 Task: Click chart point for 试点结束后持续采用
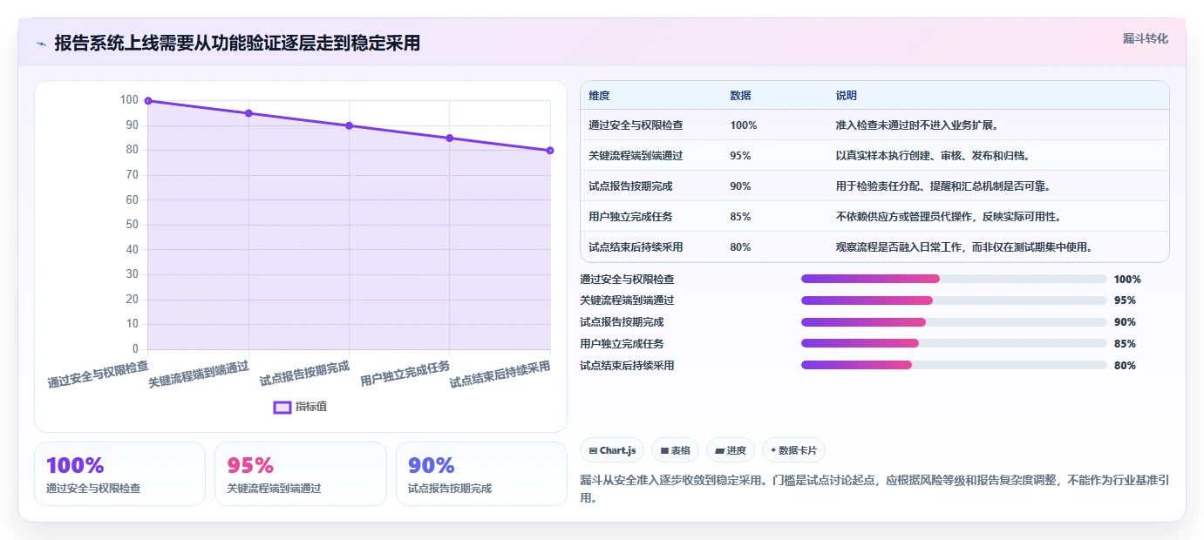[x=550, y=151]
